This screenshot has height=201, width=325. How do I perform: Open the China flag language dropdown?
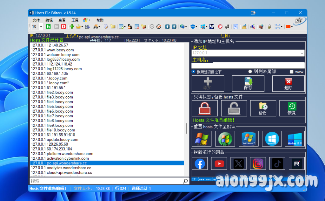289,27
